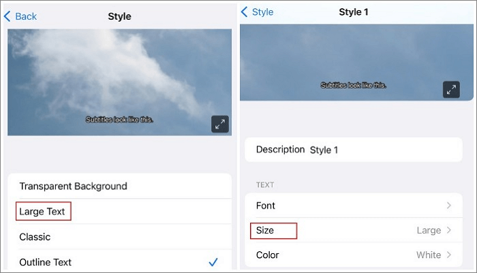The height and width of the screenshot is (273, 477).
Task: Expand the Size row chevron
Action: coord(448,230)
